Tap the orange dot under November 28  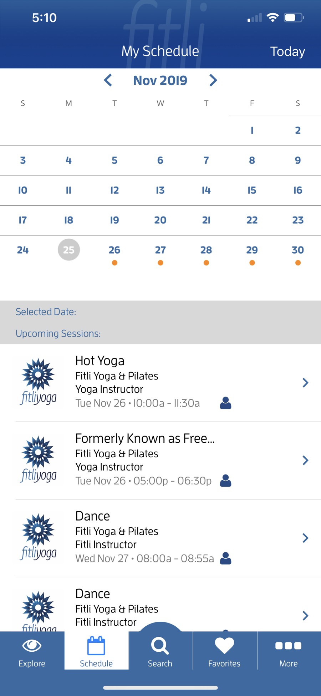point(206,263)
